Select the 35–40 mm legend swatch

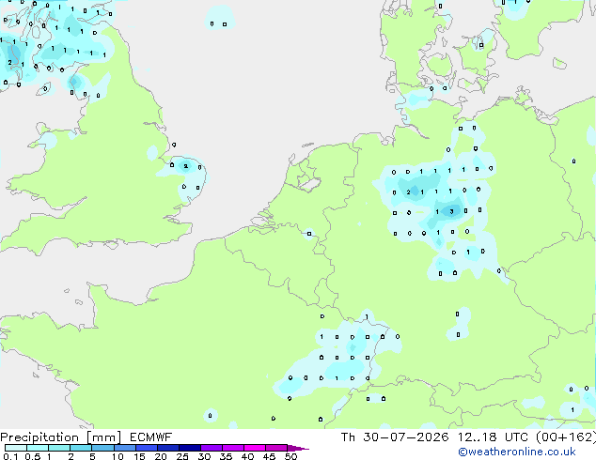[233, 448]
